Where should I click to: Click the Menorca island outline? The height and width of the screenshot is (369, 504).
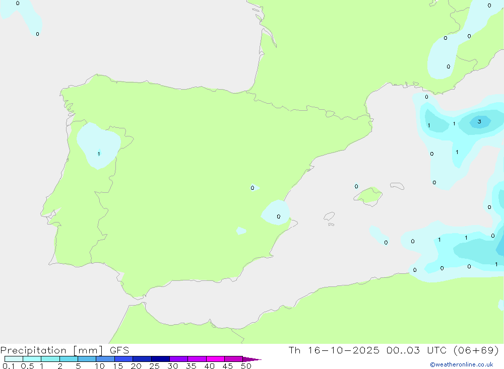tap(397, 186)
